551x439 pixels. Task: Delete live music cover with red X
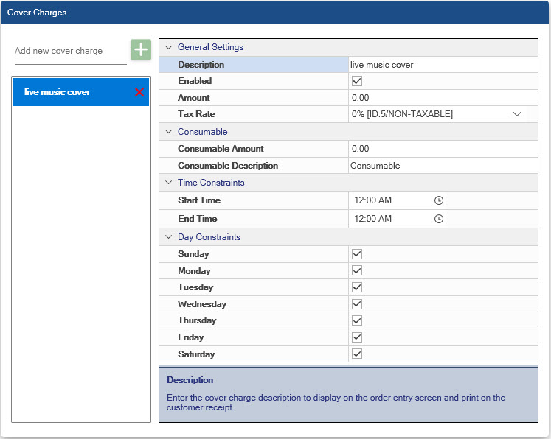tap(139, 92)
